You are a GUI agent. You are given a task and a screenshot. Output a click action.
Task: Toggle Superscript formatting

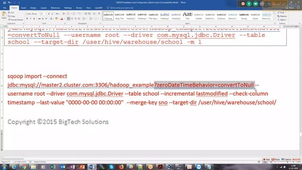(46, 19)
